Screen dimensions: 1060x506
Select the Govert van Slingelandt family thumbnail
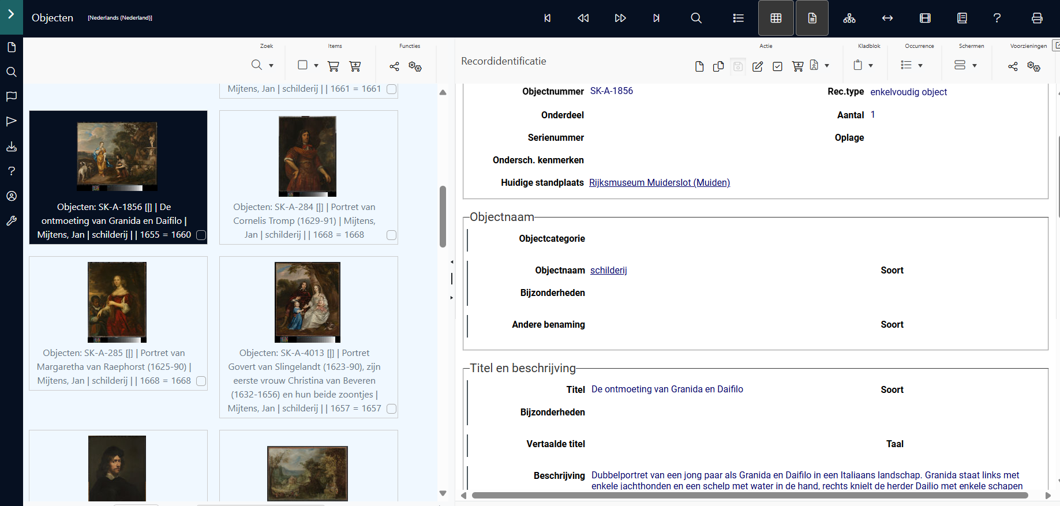308,302
